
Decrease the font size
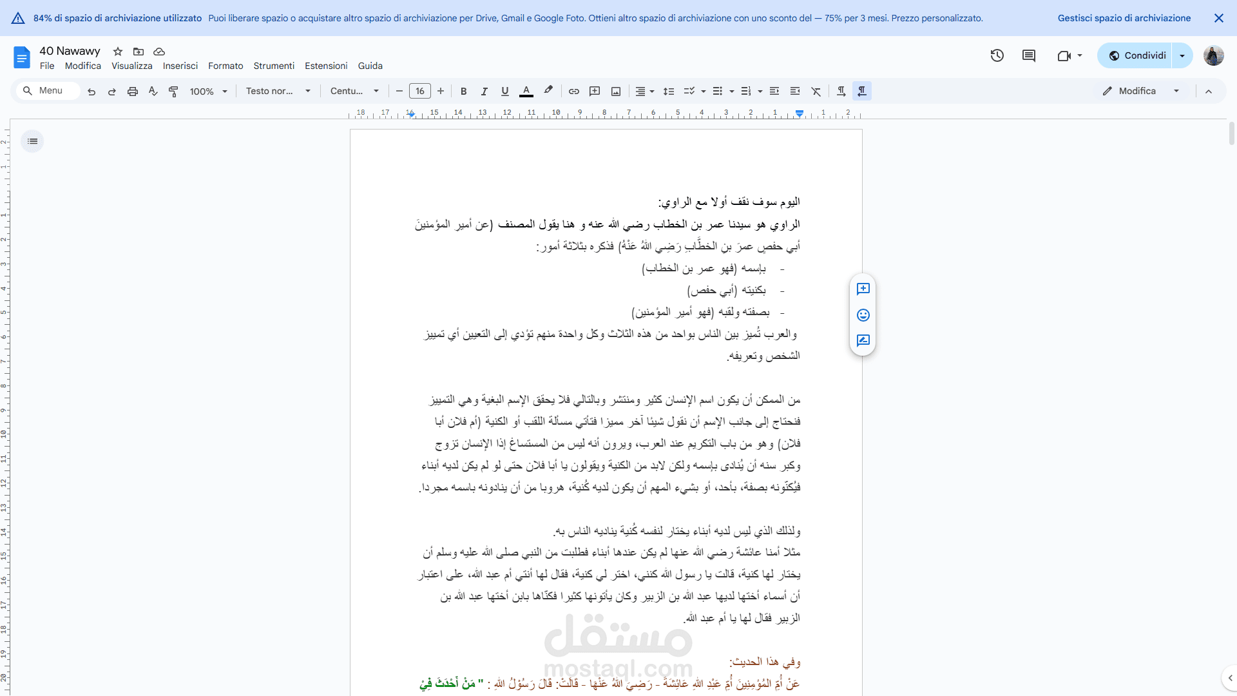pos(399,92)
